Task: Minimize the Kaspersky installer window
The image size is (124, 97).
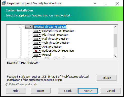Action: coord(95,3)
